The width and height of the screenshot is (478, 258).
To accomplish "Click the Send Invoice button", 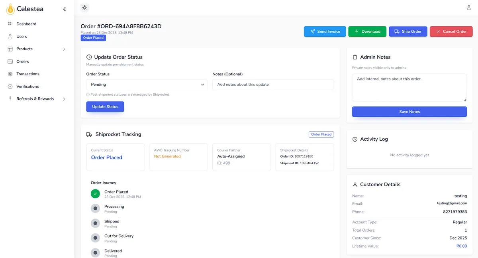I will [x=325, y=32].
